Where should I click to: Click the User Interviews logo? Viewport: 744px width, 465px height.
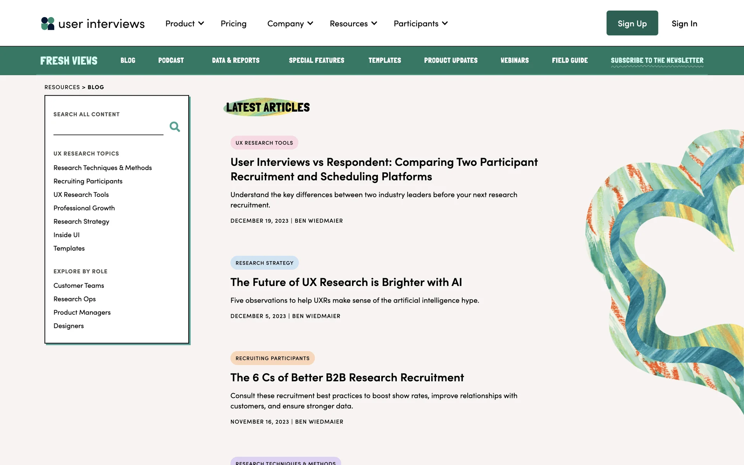pos(93,24)
